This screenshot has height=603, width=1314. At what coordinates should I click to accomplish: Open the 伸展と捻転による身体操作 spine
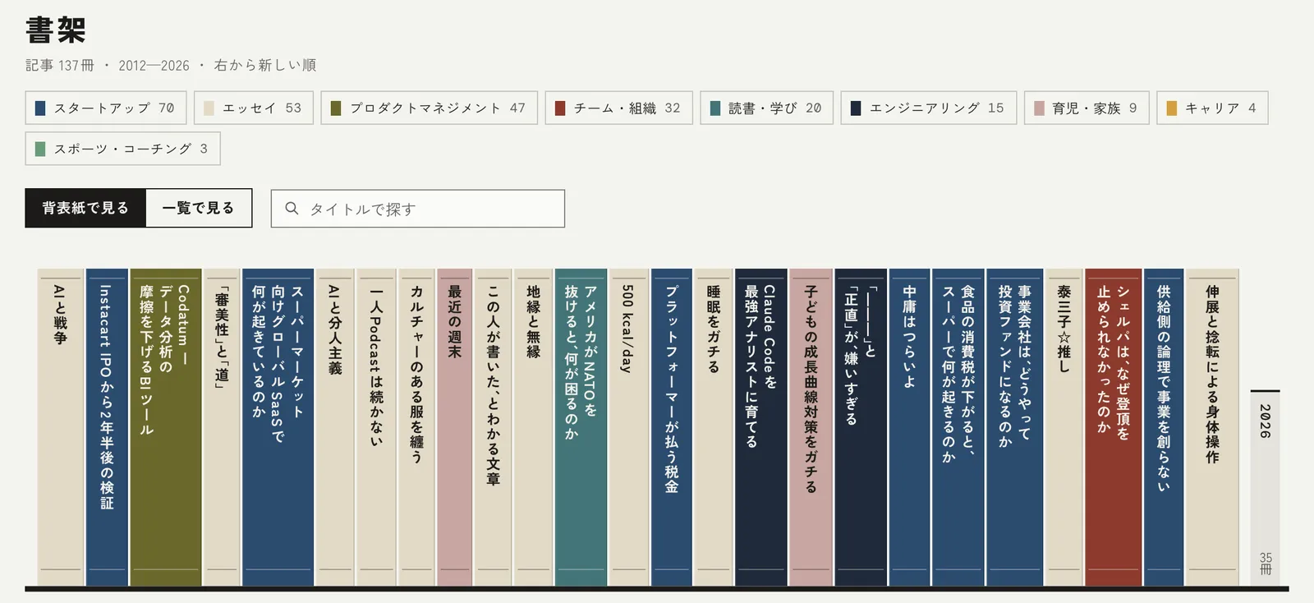click(x=1212, y=427)
